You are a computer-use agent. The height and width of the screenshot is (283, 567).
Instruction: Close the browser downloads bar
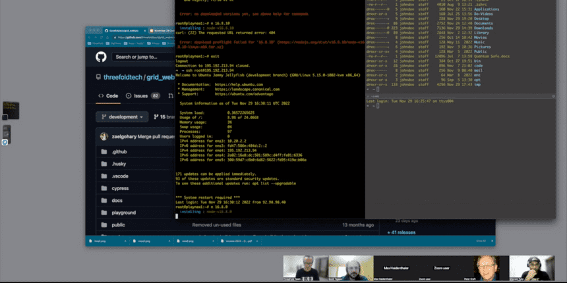point(491,241)
